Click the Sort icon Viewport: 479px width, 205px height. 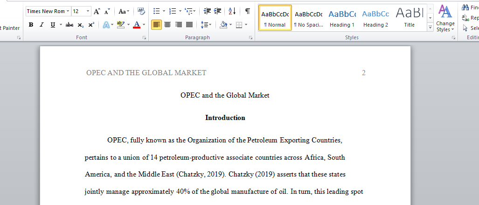click(232, 11)
